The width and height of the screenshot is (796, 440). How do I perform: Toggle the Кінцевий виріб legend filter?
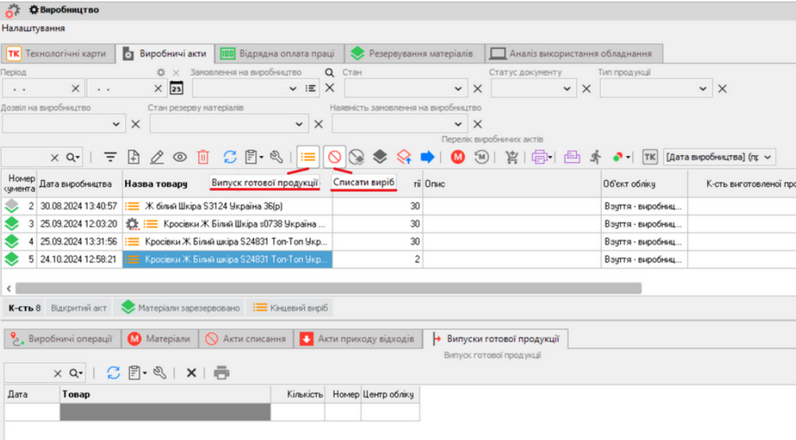pos(290,308)
